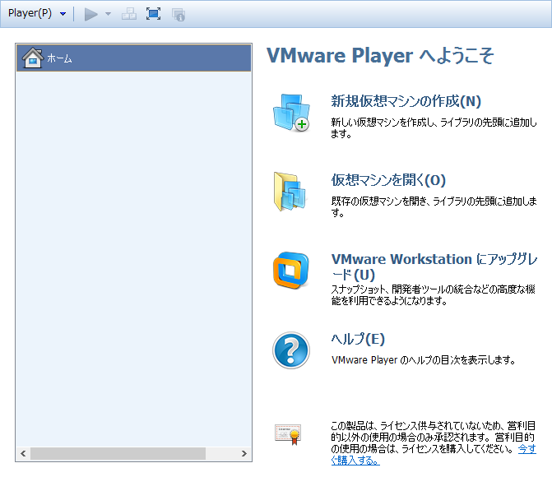Click the house icon beside ホーム
The height and width of the screenshot is (477, 552).
tap(32, 58)
